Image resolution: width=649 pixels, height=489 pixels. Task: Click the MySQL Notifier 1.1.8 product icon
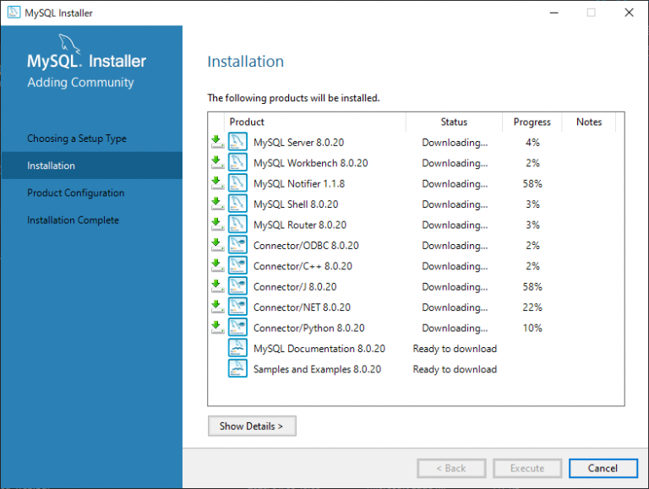tap(237, 184)
